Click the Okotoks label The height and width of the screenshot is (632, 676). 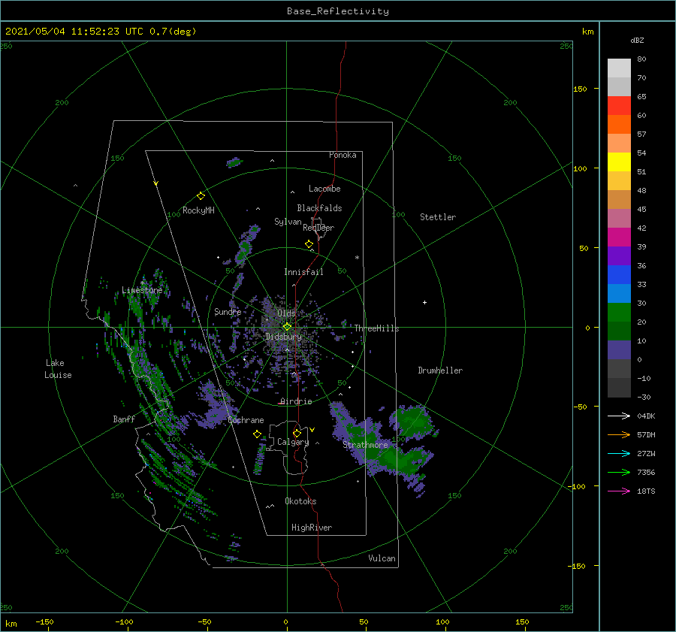[300, 501]
